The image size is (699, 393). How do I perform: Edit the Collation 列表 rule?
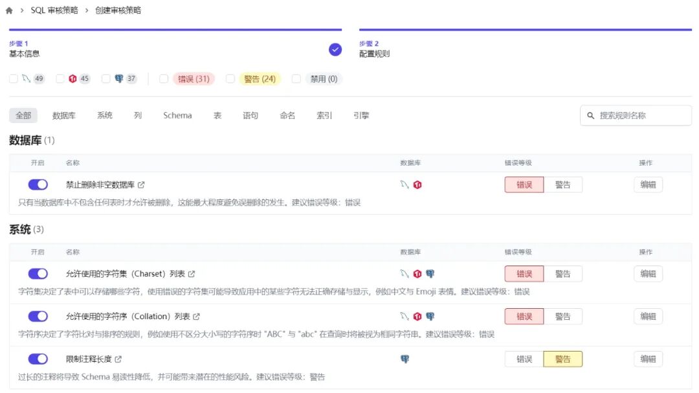648,316
